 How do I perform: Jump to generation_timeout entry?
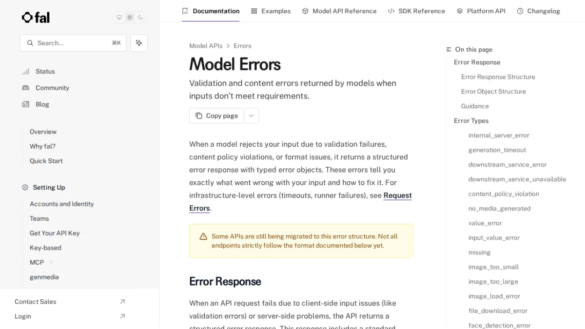pyautogui.click(x=497, y=150)
